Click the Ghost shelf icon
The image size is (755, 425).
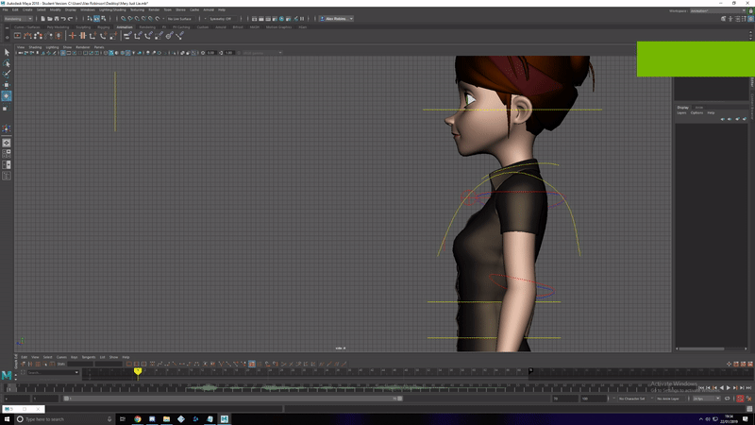(x=38, y=35)
